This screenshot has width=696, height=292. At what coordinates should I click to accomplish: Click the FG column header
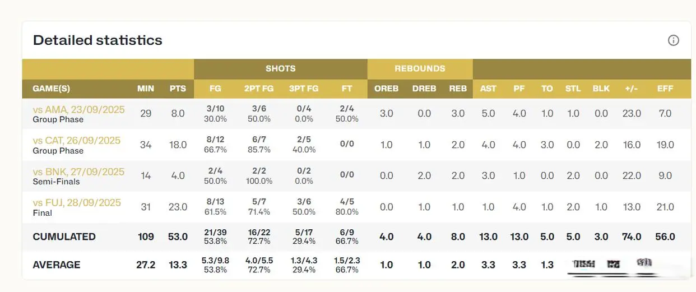pyautogui.click(x=215, y=89)
